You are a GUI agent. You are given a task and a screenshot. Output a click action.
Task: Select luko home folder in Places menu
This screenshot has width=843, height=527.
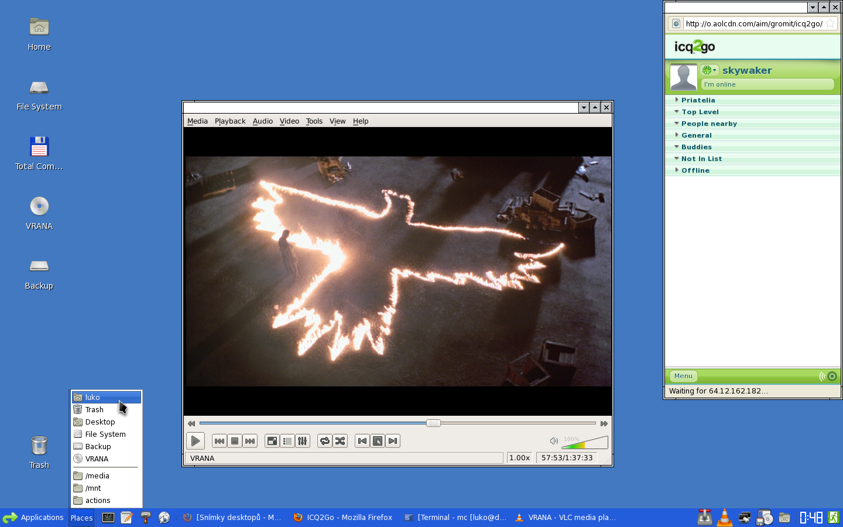pos(107,397)
